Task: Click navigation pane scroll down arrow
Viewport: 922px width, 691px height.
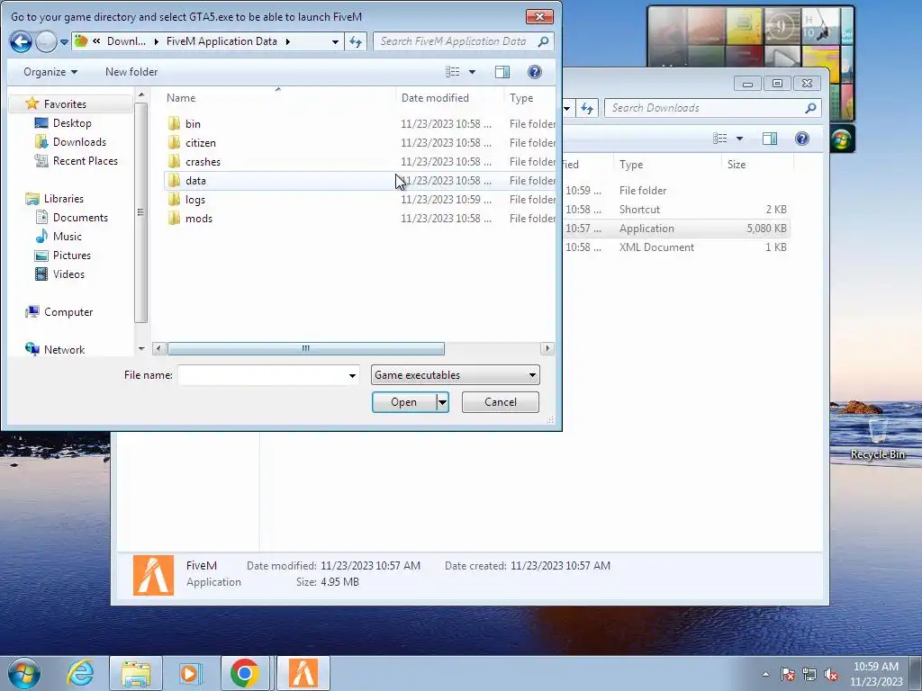Action: click(141, 348)
